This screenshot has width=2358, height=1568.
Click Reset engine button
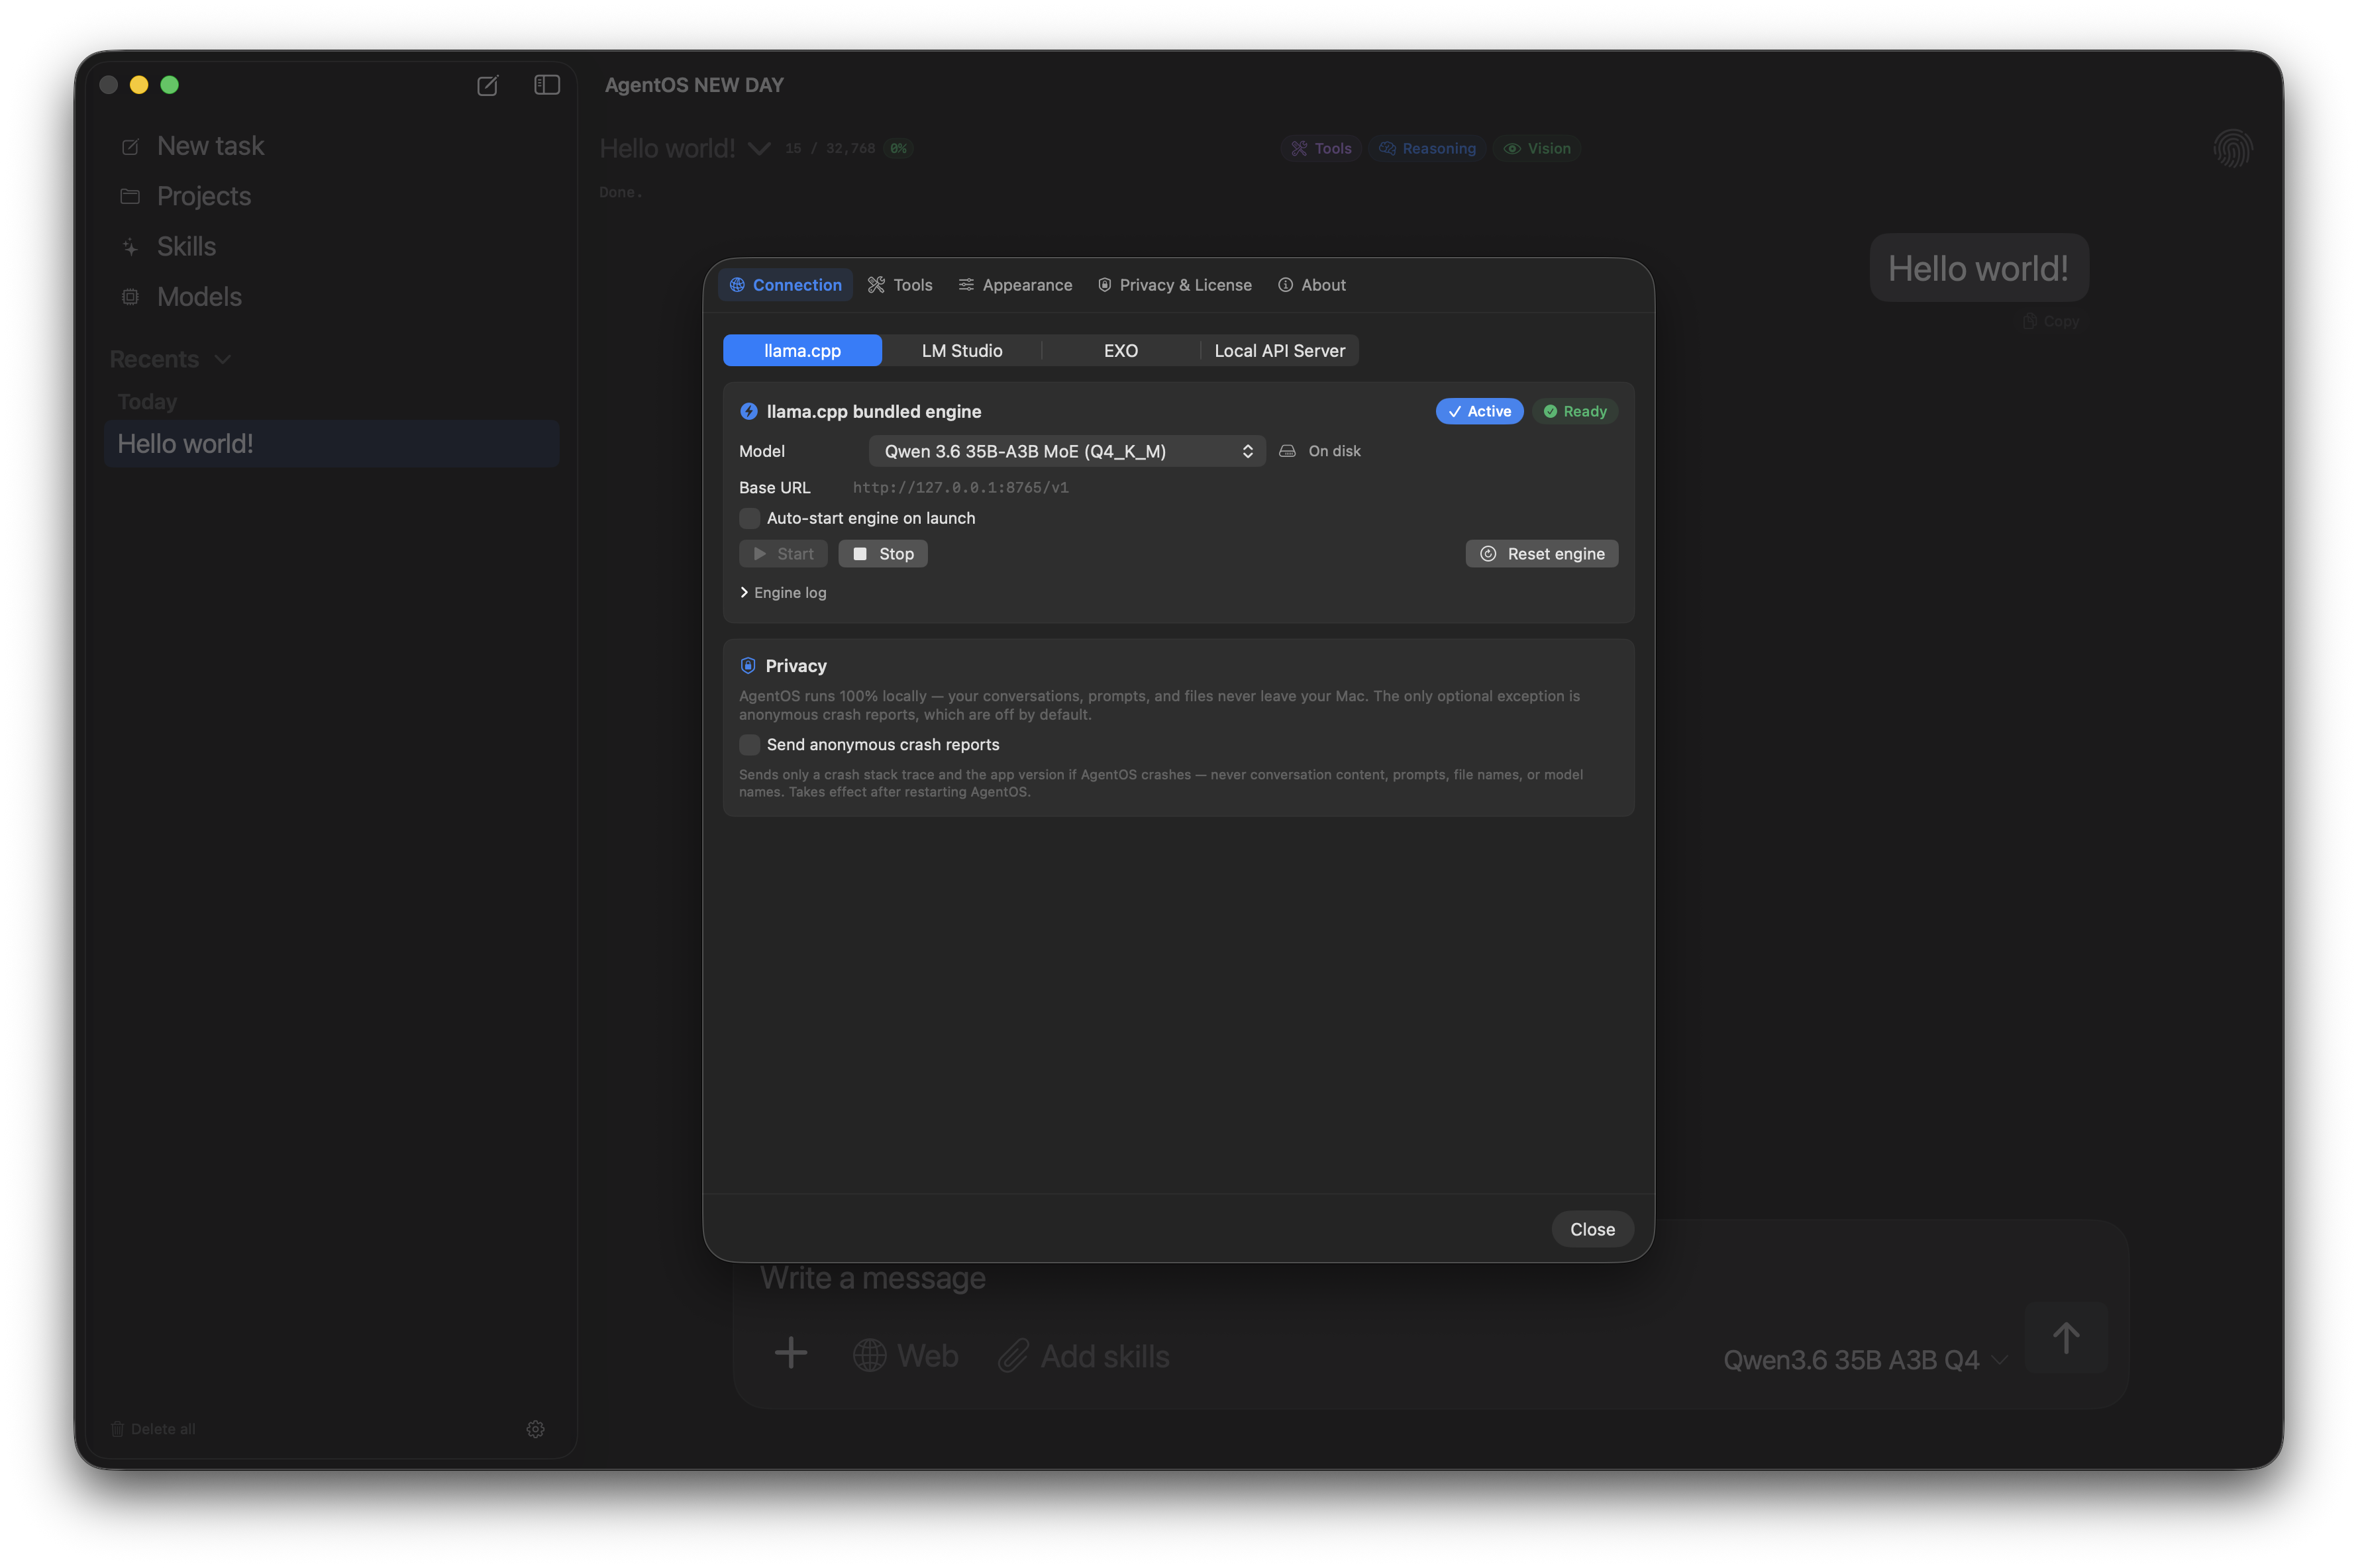[x=1541, y=554]
